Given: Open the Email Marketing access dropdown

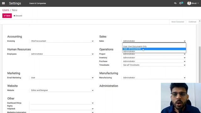Looking at the screenshot, I should click(62, 78).
